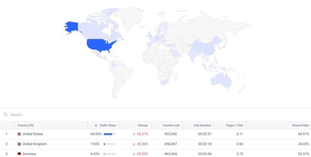Select the Pages / Visit column header
311x157 pixels.
234,125
